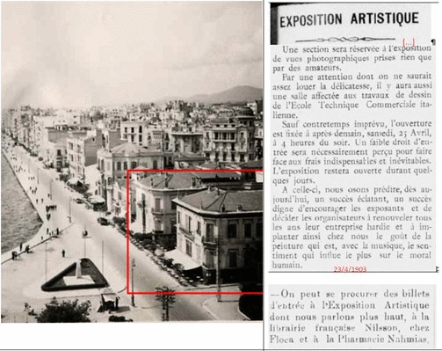Select the EXPOSITION ARTISTIQUE headline
This screenshot has height=351, width=442.
pos(349,19)
